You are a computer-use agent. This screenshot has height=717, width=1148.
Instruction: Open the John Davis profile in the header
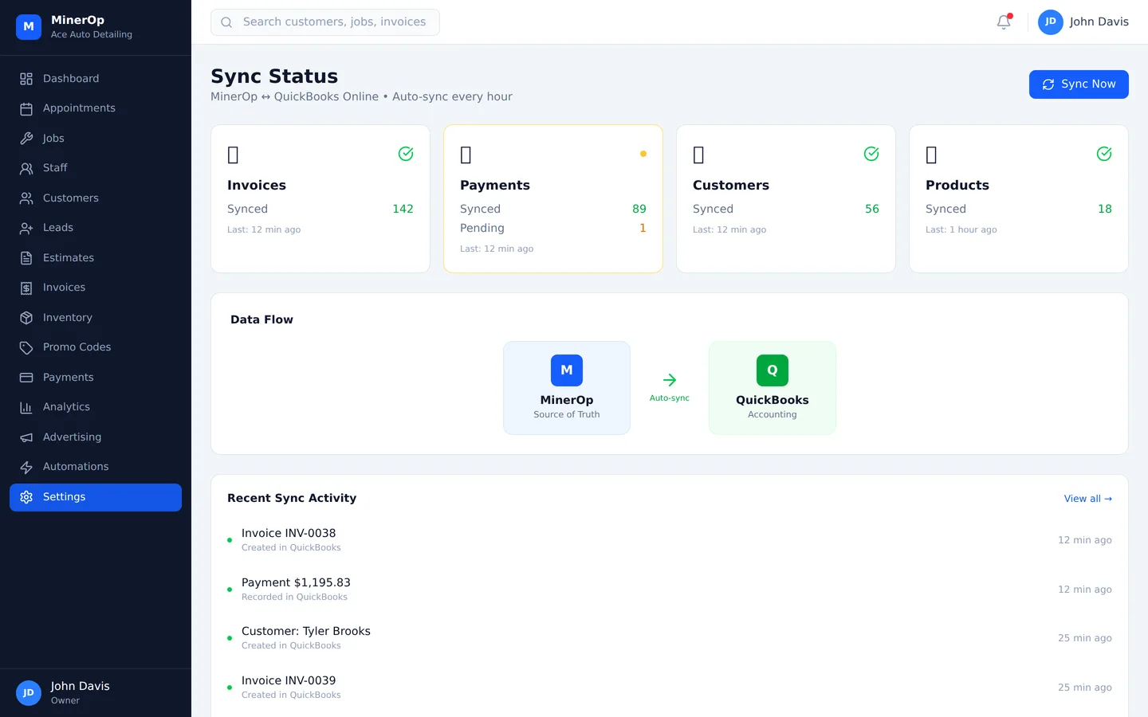1083,22
